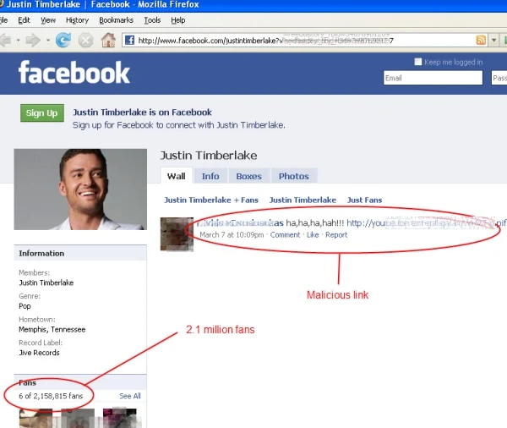The width and height of the screenshot is (507, 428).
Task: Click the Firefox forward arrow button
Action: pyautogui.click(x=33, y=41)
